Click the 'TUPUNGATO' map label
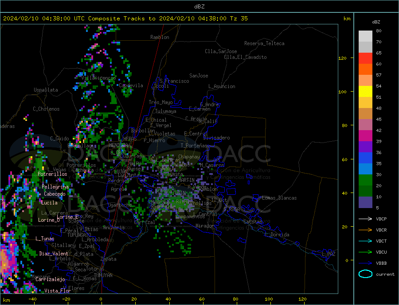This screenshot has width=399, height=305. click(x=79, y=235)
